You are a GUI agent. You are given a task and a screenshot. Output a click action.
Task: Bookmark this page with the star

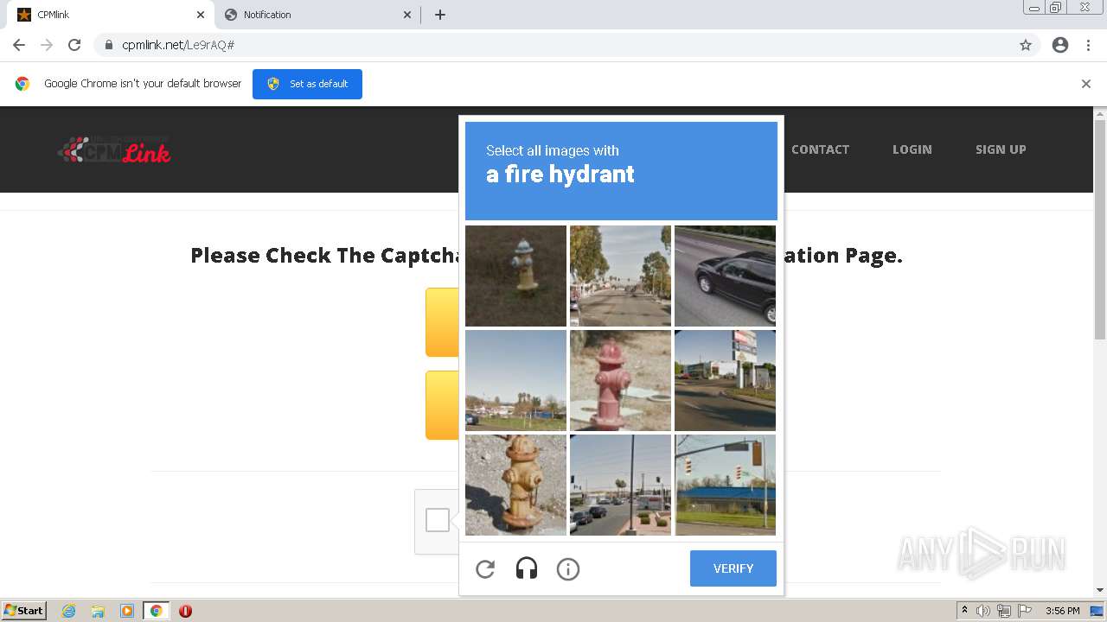tap(1026, 45)
